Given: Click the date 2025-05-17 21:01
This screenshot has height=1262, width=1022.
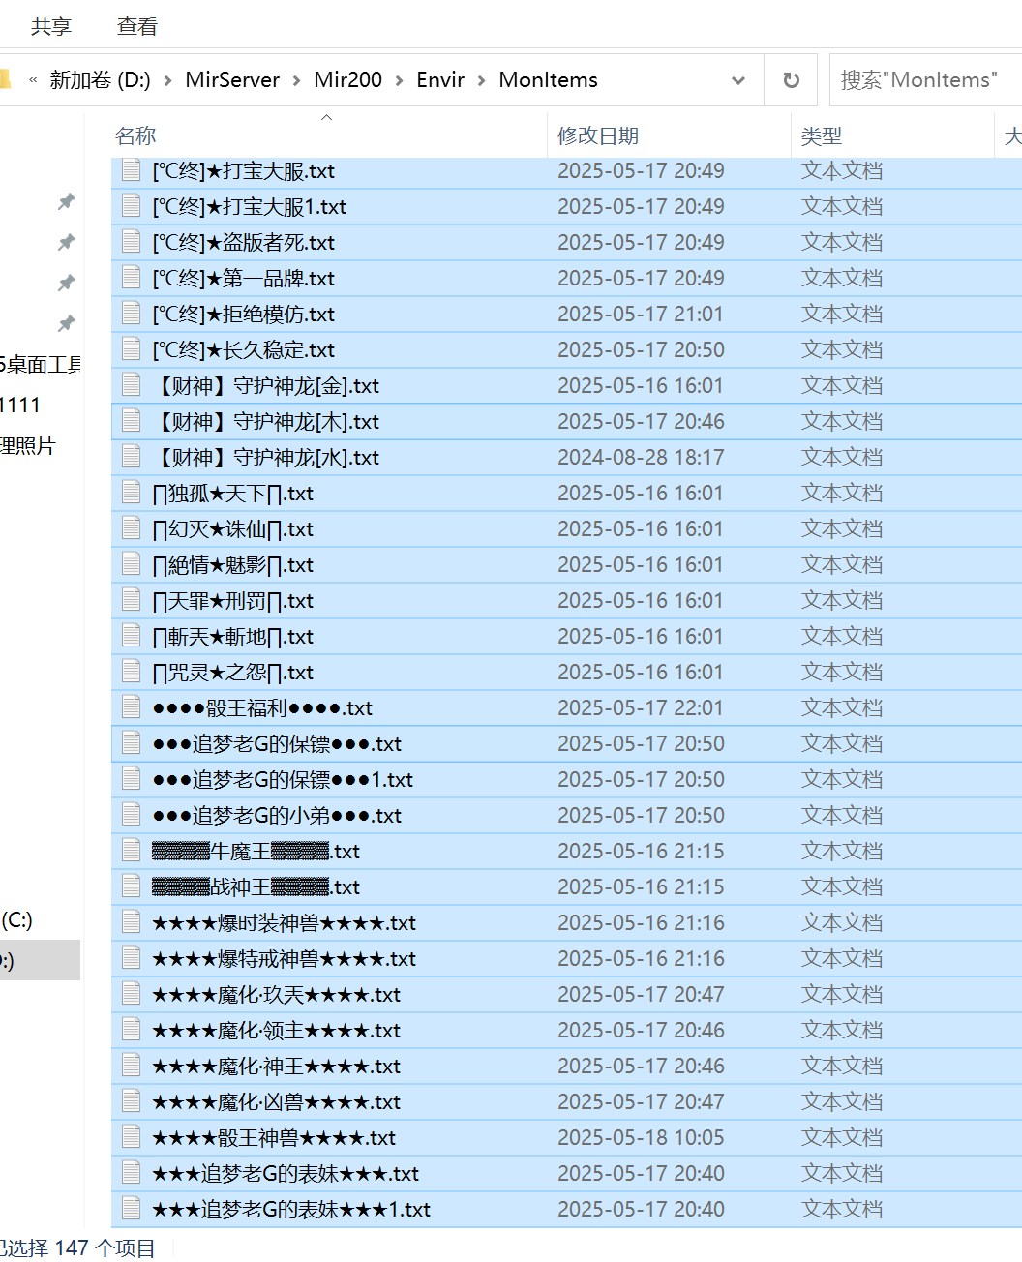Looking at the screenshot, I should coord(641,314).
